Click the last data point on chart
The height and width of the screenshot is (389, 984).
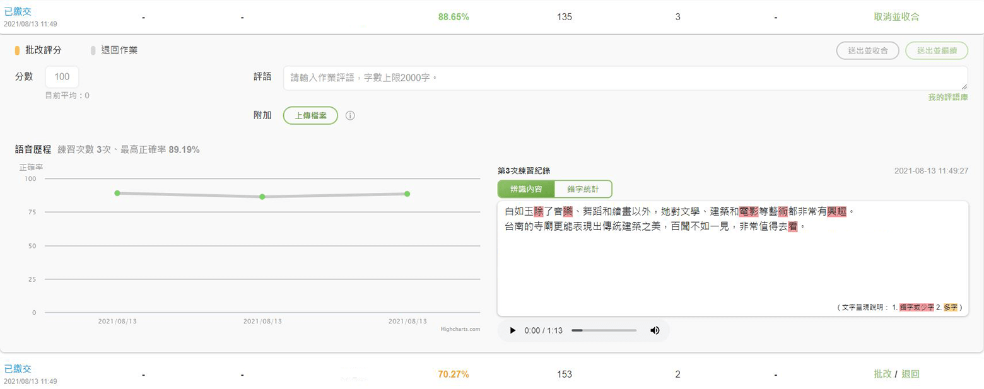(x=407, y=194)
